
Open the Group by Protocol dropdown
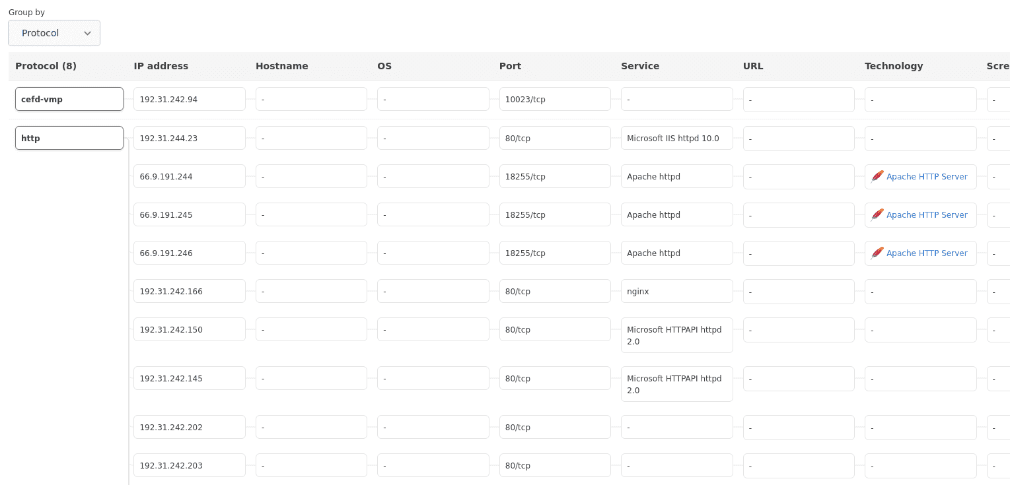(54, 33)
